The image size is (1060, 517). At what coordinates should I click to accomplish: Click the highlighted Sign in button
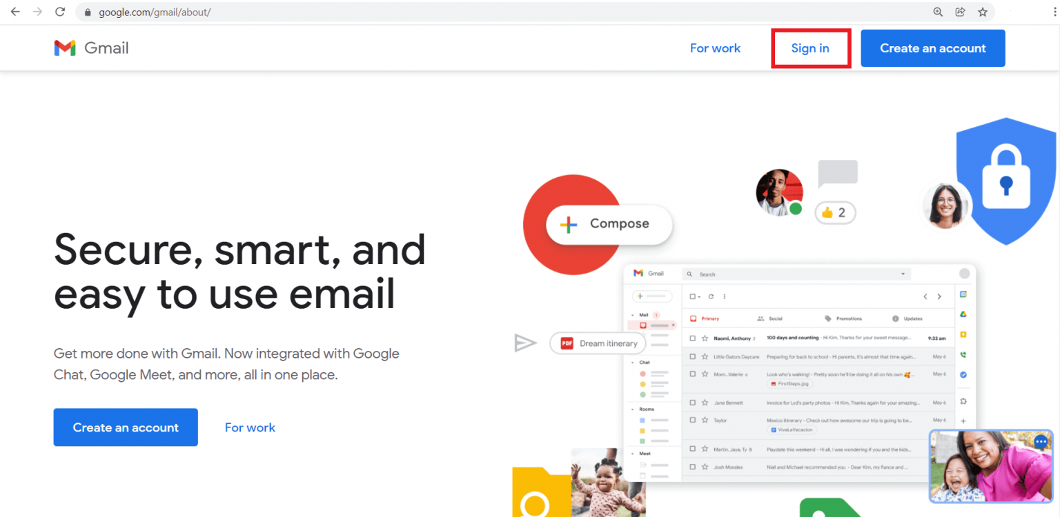810,48
